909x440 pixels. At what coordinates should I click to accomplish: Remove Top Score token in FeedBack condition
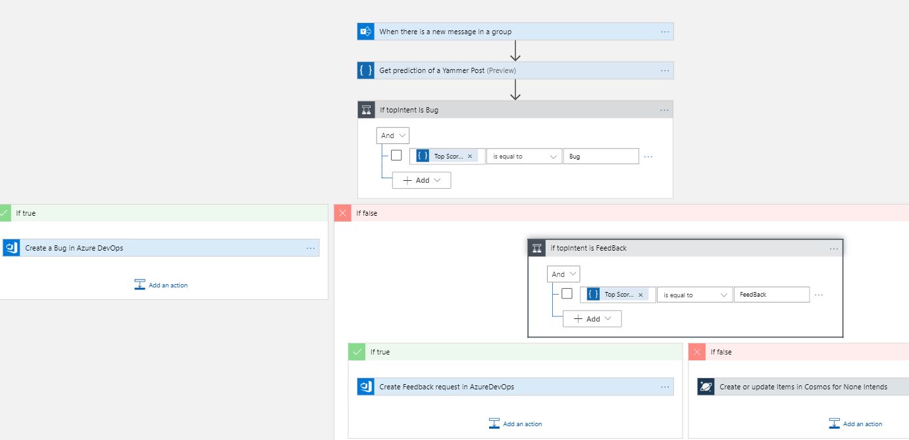(640, 295)
